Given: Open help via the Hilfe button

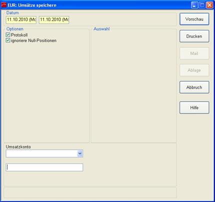Looking at the screenshot, I should [x=194, y=108].
